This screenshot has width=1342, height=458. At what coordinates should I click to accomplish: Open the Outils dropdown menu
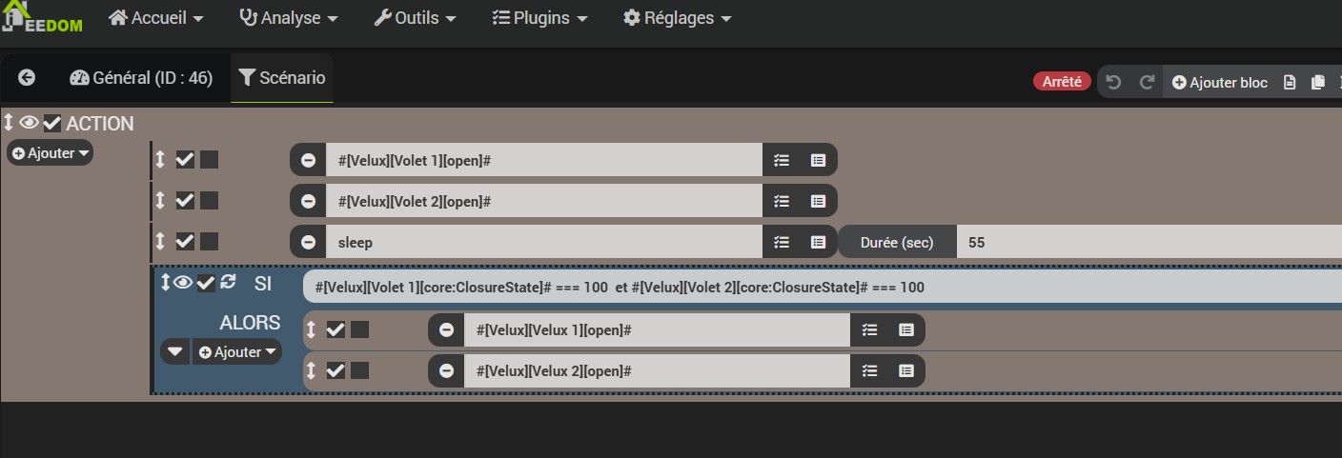[x=415, y=18]
